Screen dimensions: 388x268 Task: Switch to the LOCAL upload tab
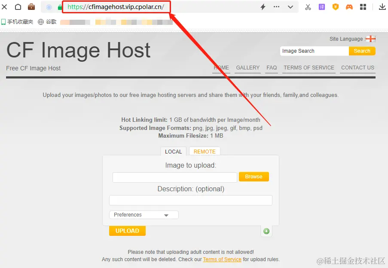click(174, 151)
